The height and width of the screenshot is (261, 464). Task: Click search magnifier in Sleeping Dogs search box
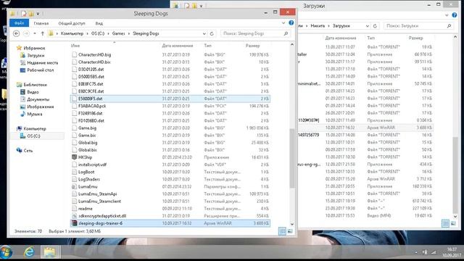click(x=286, y=33)
